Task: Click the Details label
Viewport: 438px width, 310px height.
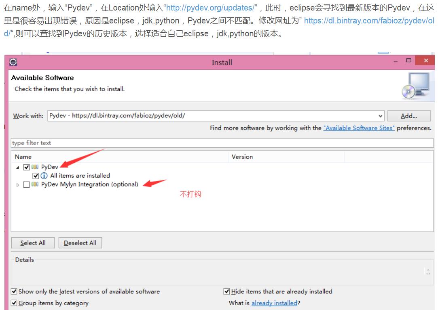Action: (25, 260)
